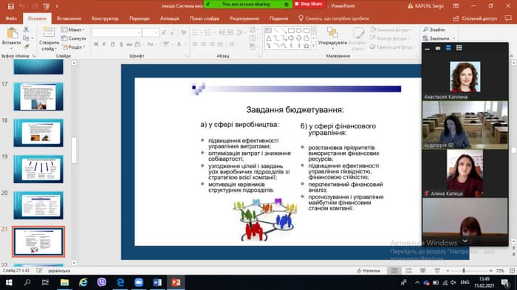Image resolution: width=517 pixels, height=290 pixels.
Task: Click the Знайти search icon
Action: pyautogui.click(x=434, y=30)
